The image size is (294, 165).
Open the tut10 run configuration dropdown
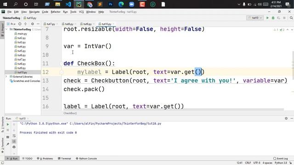[x=255, y=18]
